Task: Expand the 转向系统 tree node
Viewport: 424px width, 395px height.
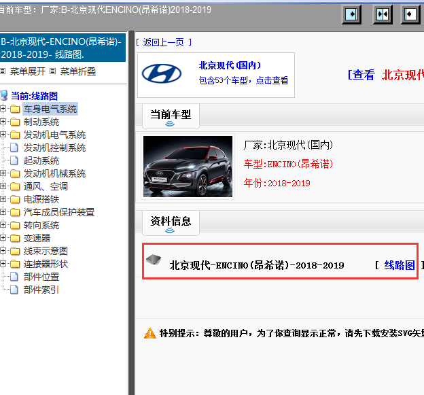Action: [3, 225]
